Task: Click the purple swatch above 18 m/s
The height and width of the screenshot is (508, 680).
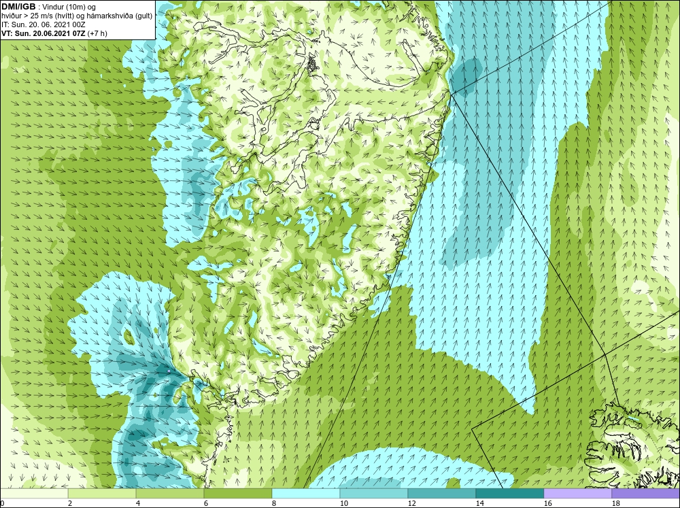Action: point(646,493)
